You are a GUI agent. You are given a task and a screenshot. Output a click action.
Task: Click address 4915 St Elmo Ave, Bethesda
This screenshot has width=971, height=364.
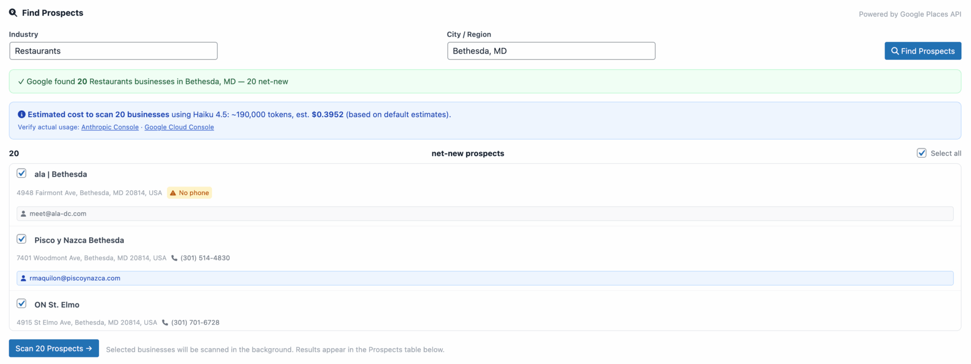pyautogui.click(x=87, y=323)
